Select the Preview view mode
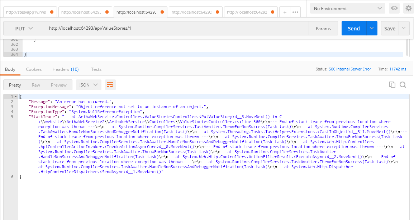414x220 pixels. coord(59,85)
